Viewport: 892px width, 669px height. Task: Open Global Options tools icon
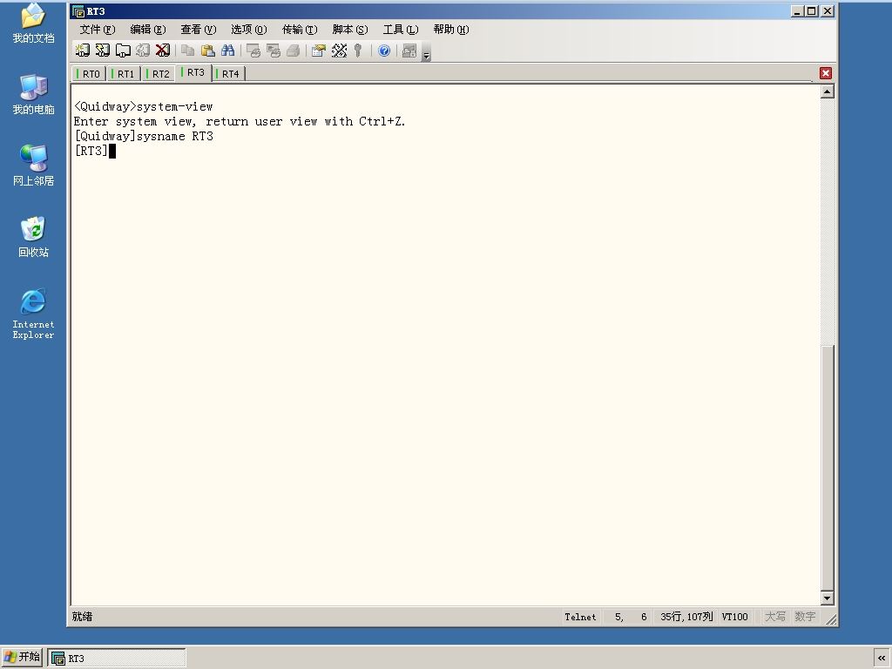339,51
